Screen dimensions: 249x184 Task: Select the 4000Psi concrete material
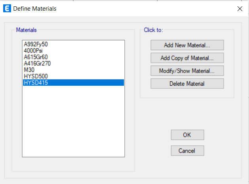tap(73, 51)
